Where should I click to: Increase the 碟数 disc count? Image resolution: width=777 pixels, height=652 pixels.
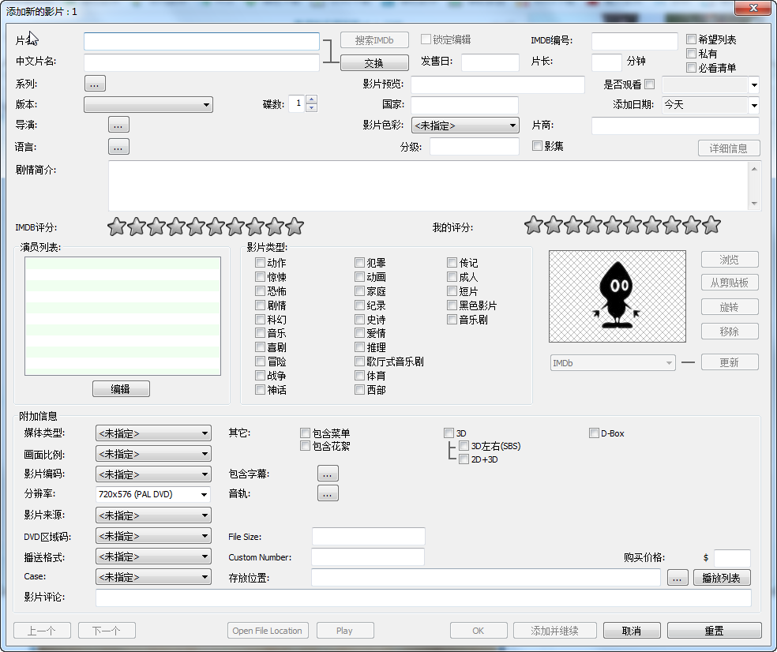click(x=311, y=99)
